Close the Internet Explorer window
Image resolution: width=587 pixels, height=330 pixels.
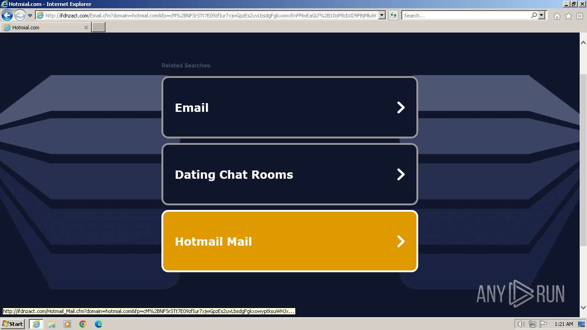click(581, 4)
